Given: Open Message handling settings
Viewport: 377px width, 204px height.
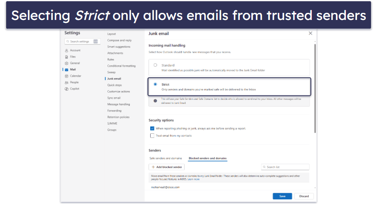Looking at the screenshot, I should pyautogui.click(x=119, y=104).
